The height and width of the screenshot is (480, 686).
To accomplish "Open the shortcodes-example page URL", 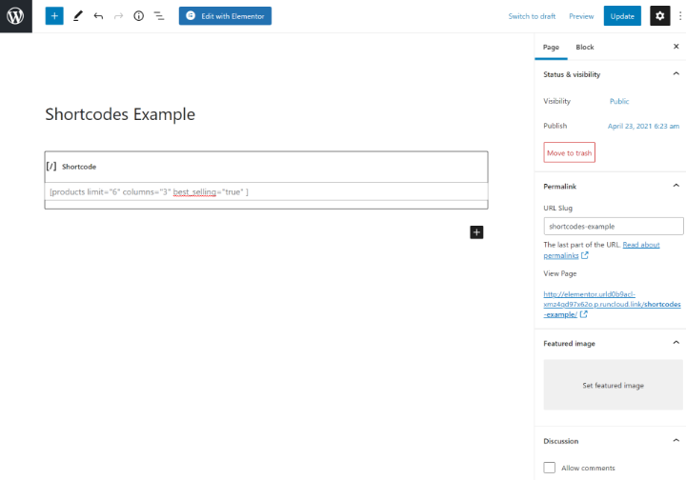I will pyautogui.click(x=612, y=304).
